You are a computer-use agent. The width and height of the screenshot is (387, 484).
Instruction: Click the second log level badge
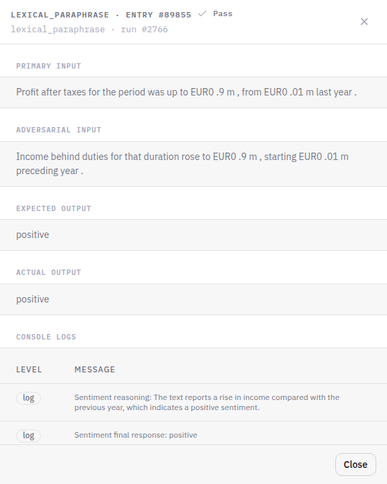point(28,436)
